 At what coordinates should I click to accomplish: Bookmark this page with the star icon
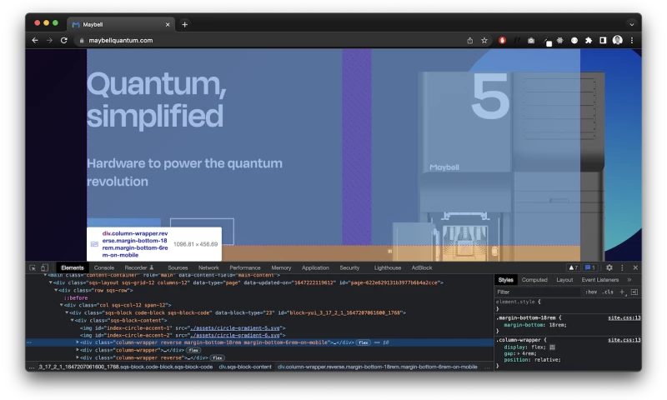484,40
